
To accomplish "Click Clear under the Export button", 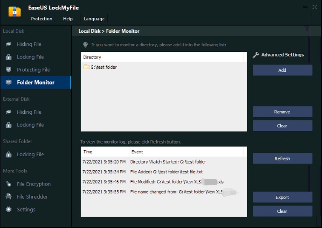I will coord(282,211).
